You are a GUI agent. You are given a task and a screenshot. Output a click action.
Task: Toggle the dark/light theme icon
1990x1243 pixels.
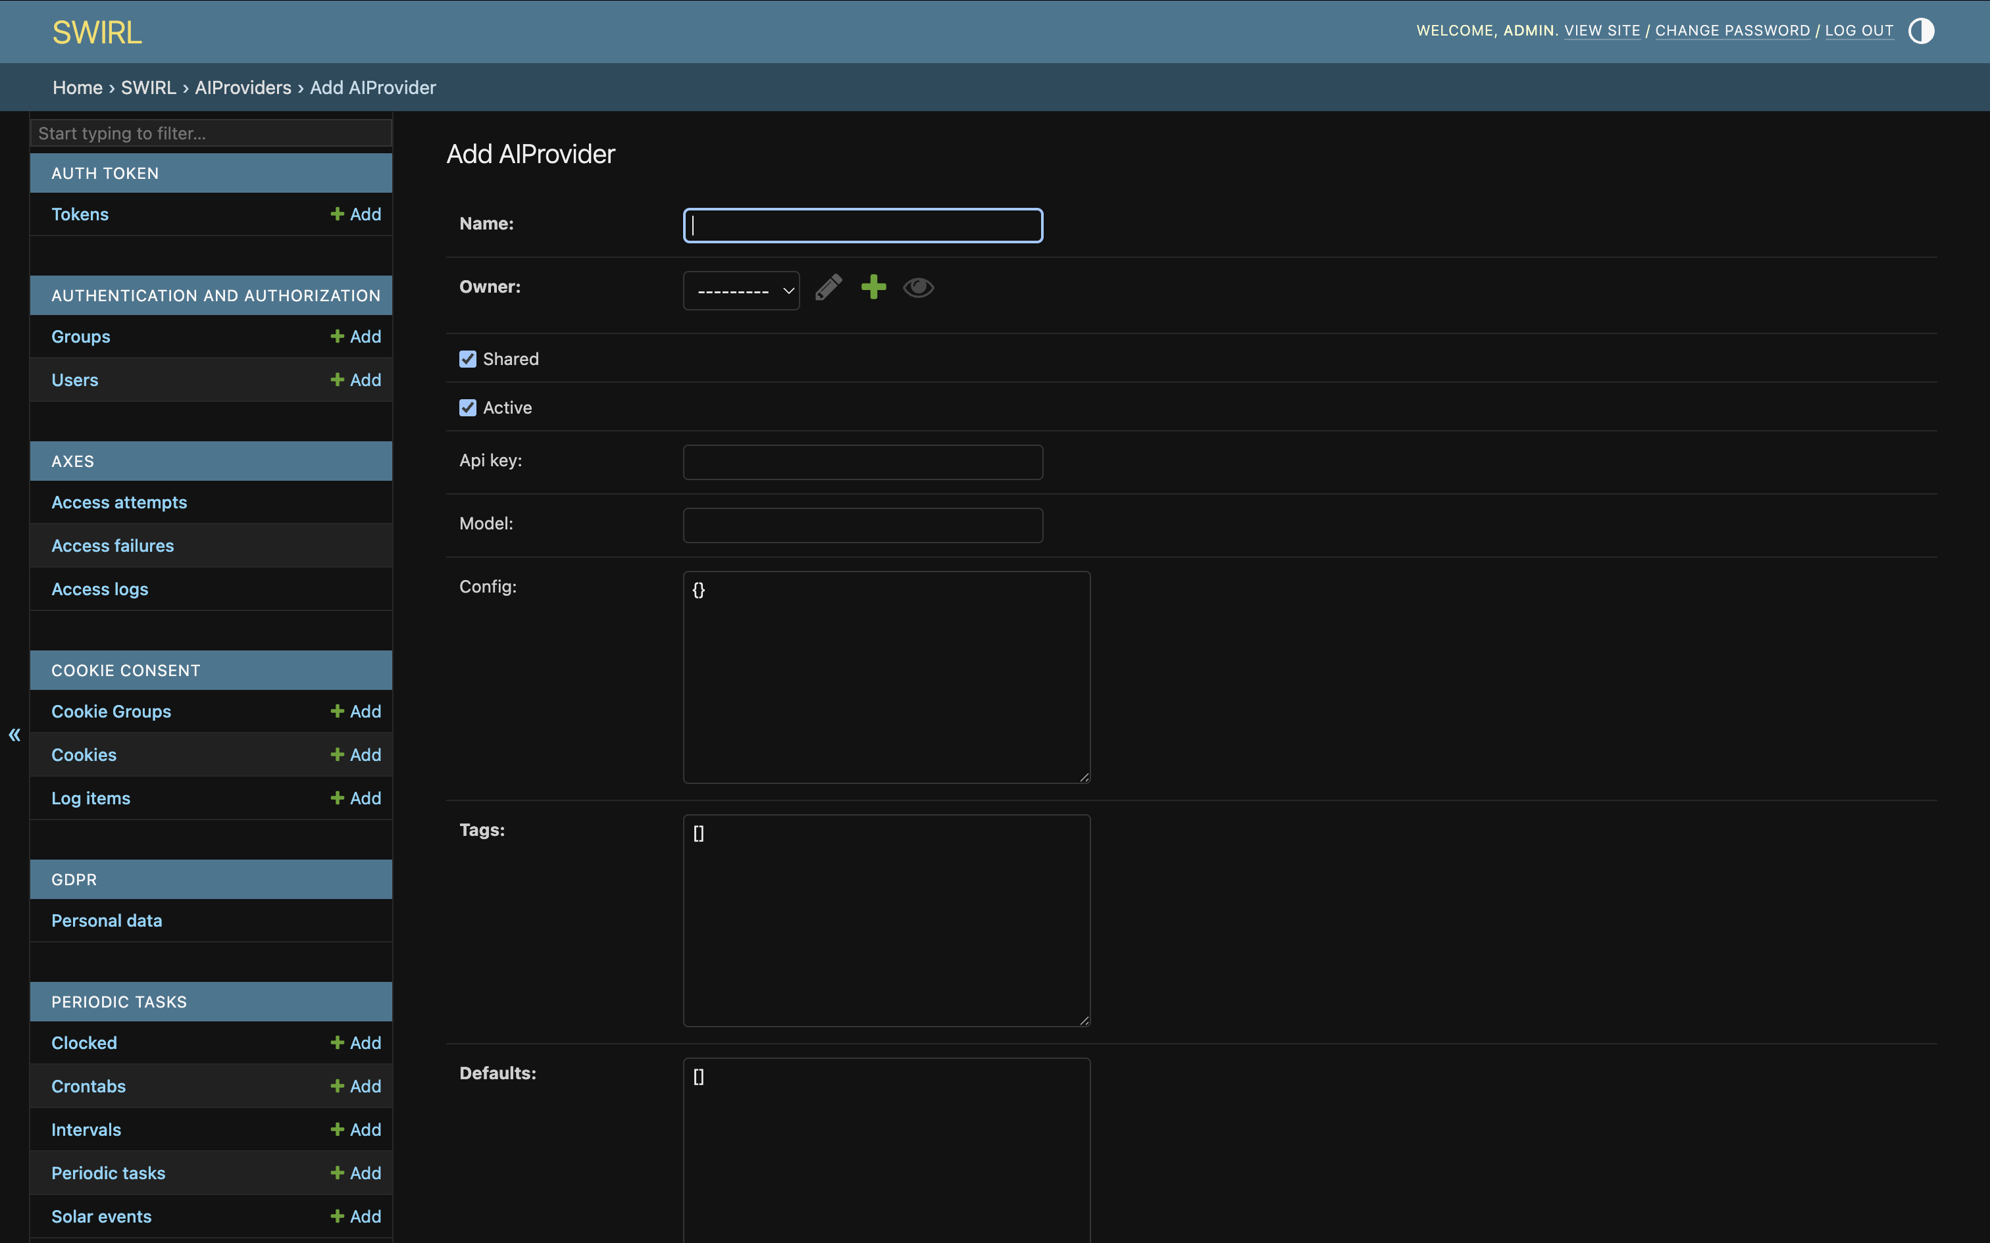1920,30
